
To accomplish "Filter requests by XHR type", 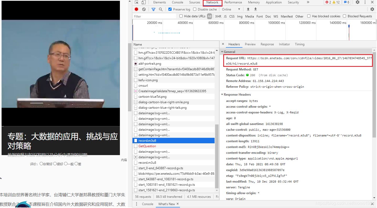I will [218, 16].
